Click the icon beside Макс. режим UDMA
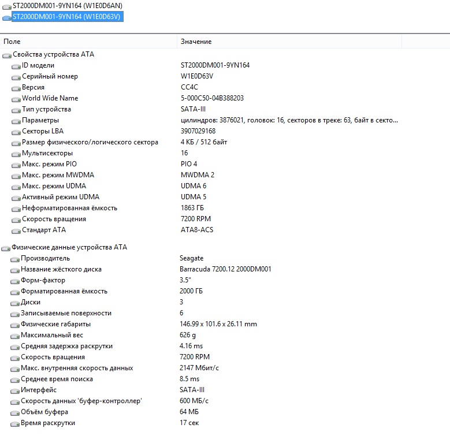450x443 pixels. 16,187
